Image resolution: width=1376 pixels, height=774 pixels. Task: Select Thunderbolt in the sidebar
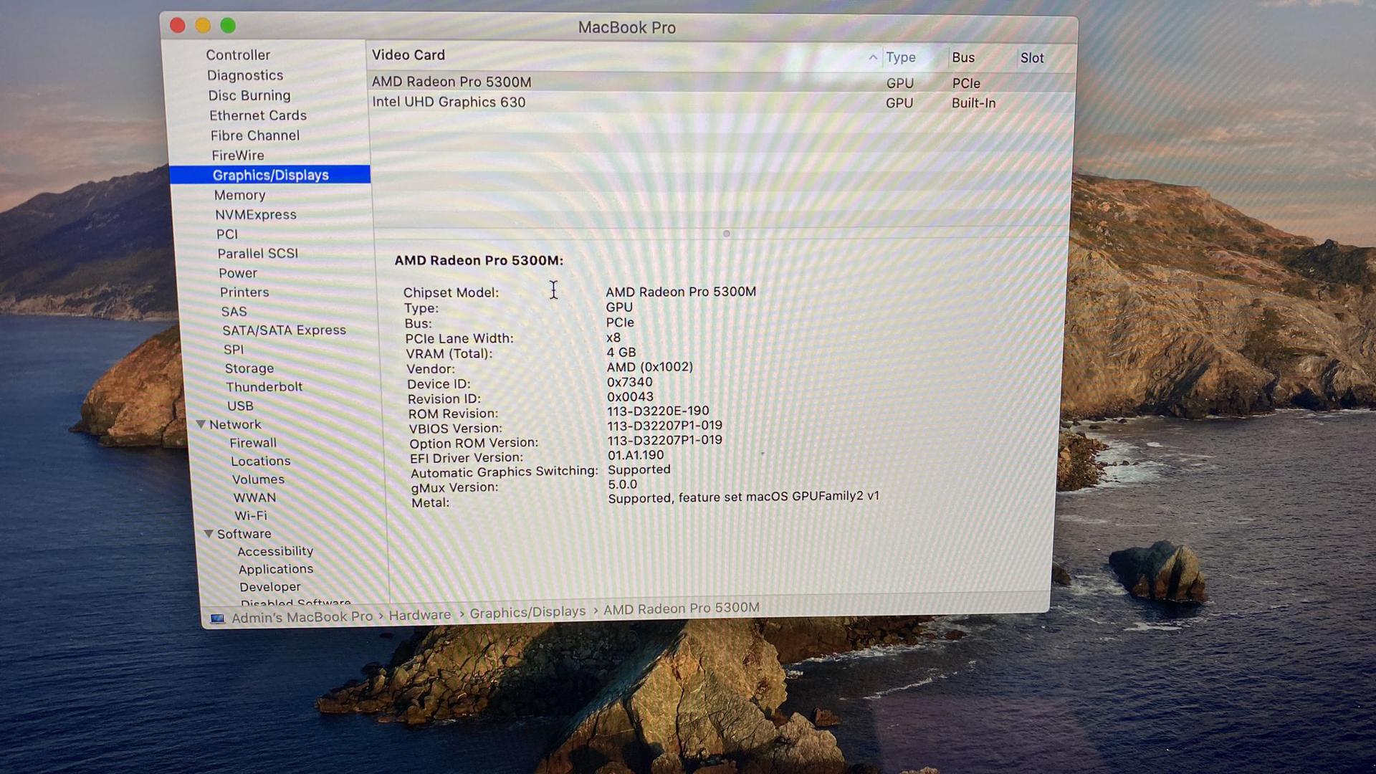point(264,387)
